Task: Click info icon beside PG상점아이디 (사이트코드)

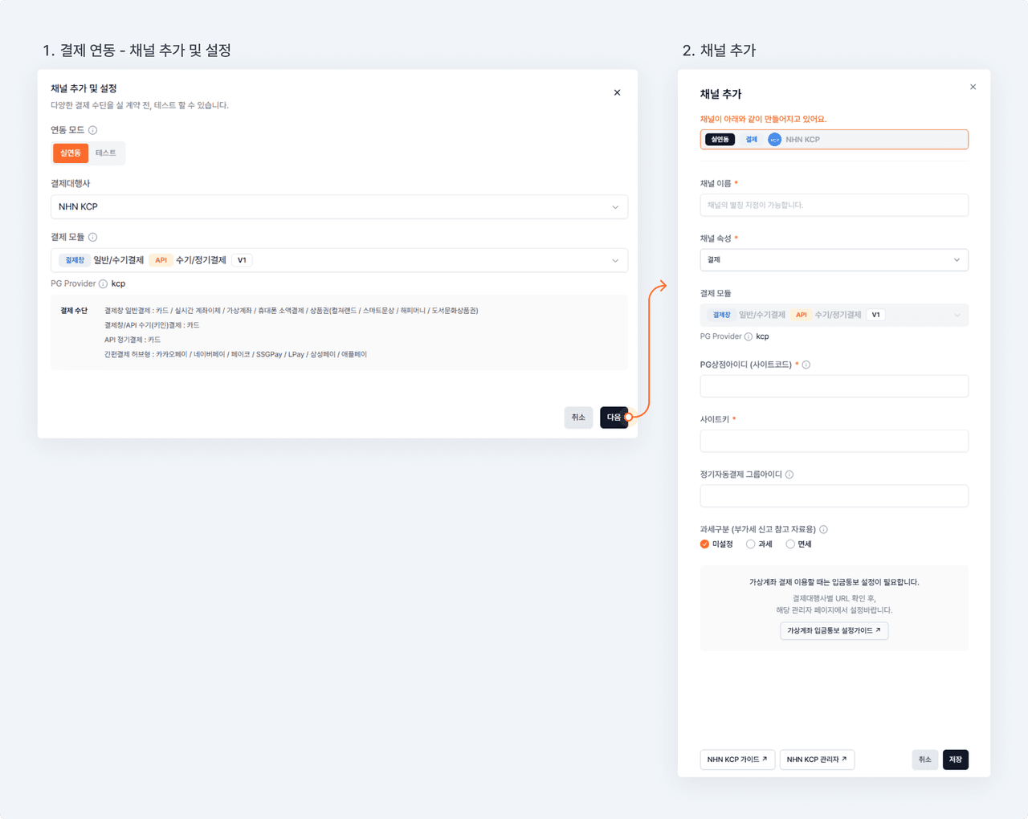Action: (806, 365)
